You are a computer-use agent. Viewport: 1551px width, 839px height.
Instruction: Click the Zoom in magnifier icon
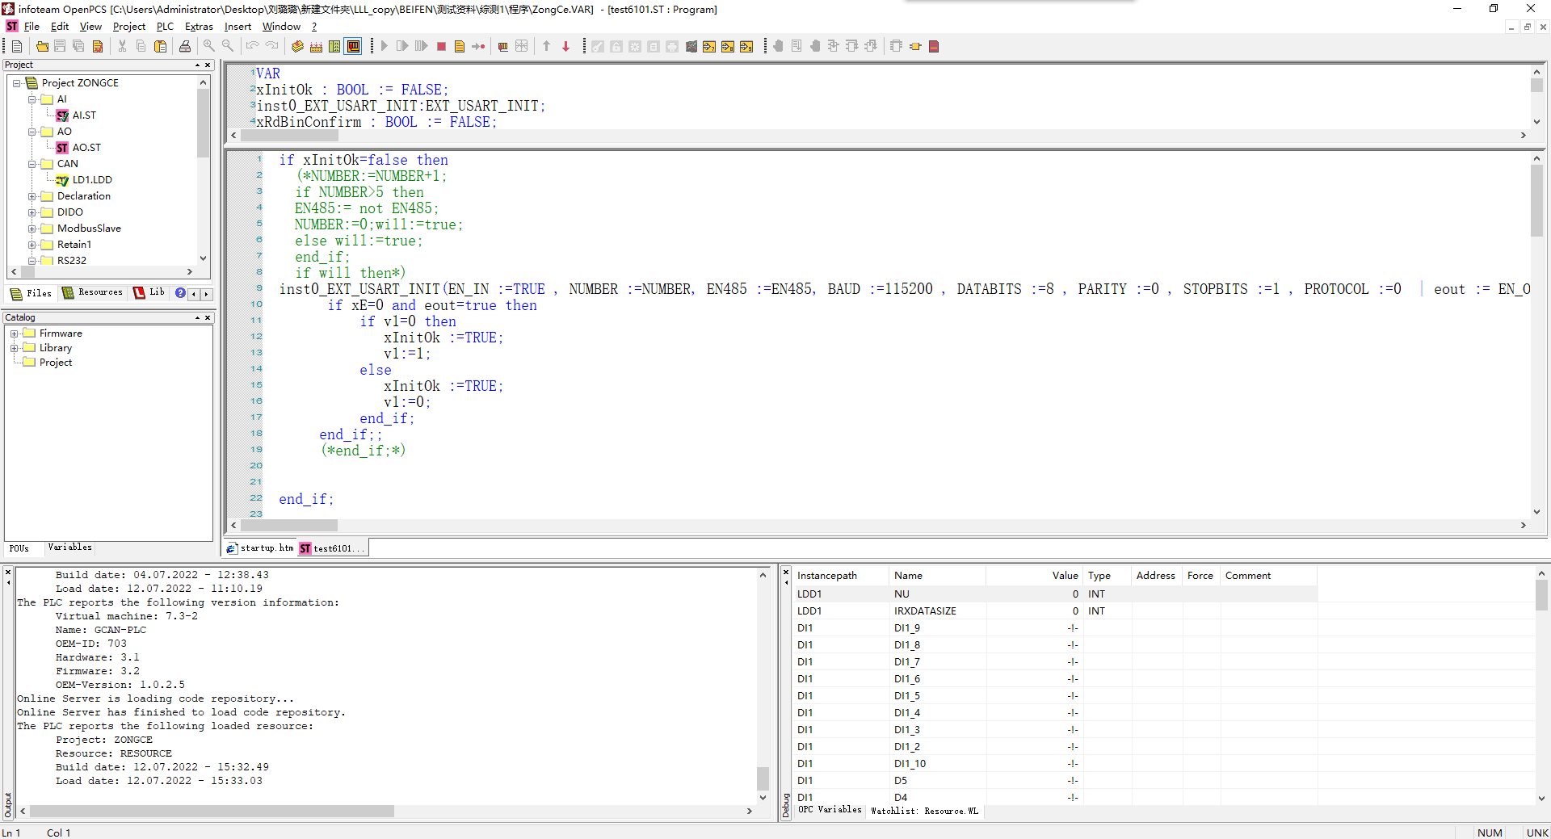209,47
